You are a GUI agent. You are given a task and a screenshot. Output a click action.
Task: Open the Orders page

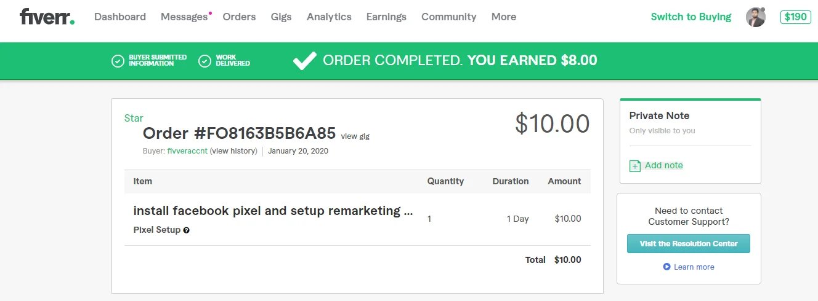pos(239,17)
